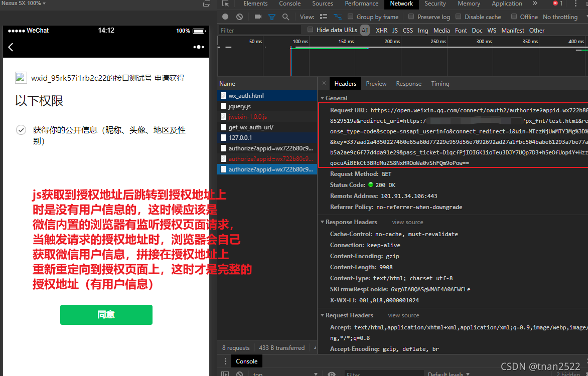This screenshot has width=588, height=376.
Task: Open the Performance tab
Action: pos(362,4)
